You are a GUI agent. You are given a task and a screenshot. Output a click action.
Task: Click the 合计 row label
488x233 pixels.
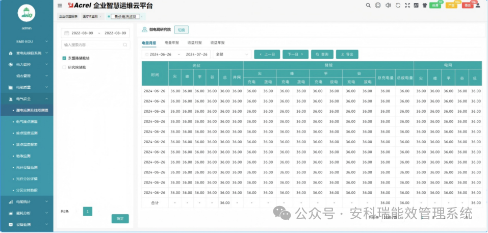pyautogui.click(x=155, y=203)
